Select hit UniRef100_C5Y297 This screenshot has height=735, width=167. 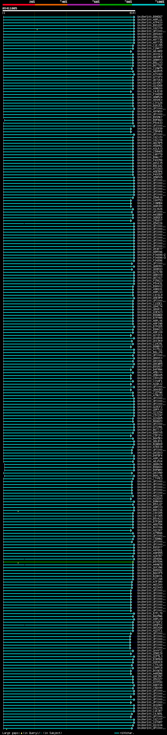(150, 416)
